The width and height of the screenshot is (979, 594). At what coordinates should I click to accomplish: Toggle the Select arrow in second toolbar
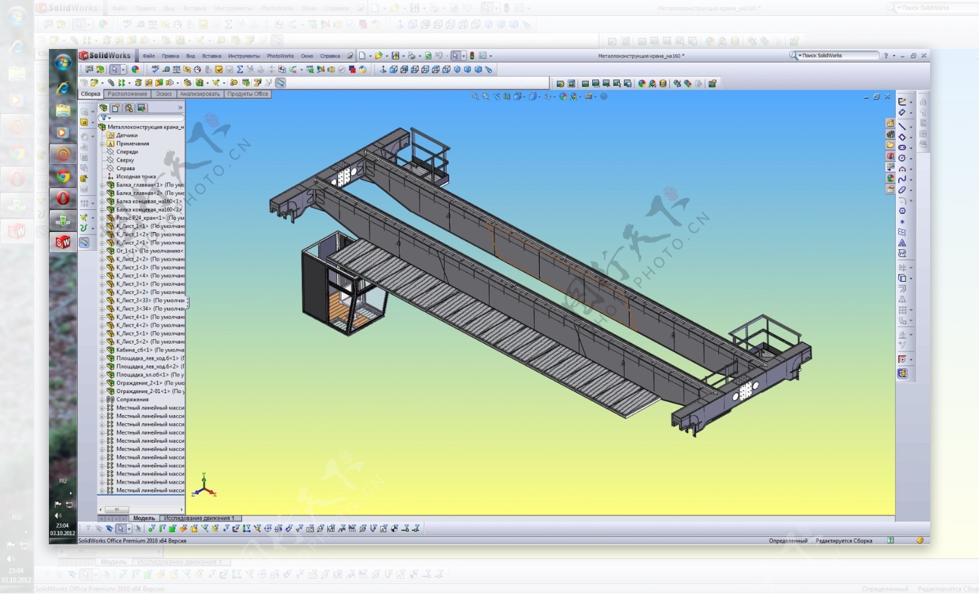coord(114,69)
